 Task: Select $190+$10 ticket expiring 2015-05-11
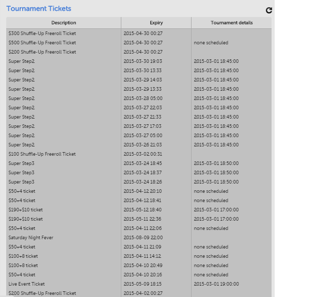[139, 219]
